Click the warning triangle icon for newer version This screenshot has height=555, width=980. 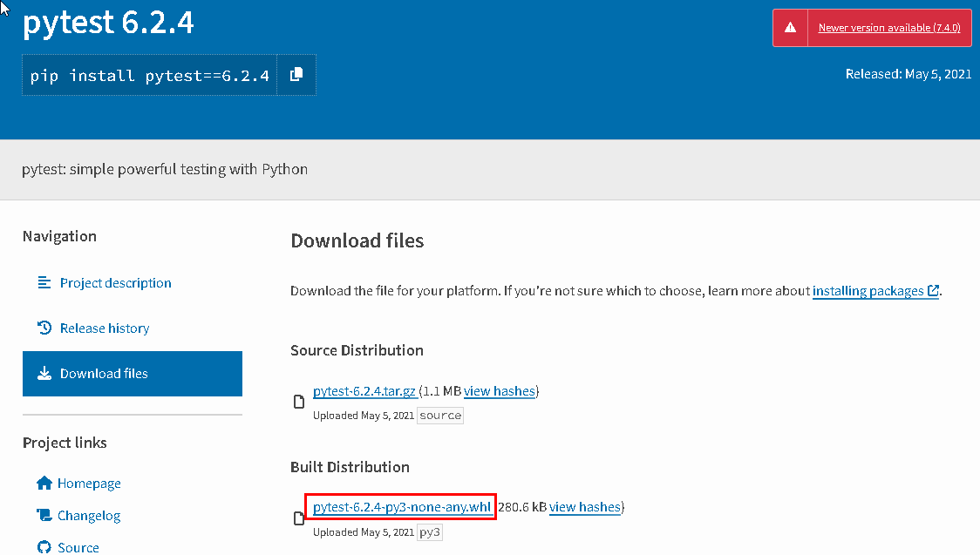coord(791,28)
